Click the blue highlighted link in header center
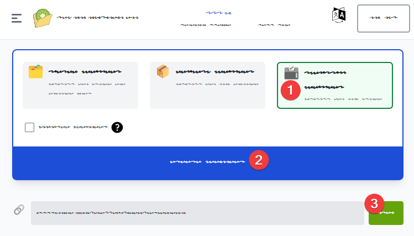The width and height of the screenshot is (414, 236). pos(218,12)
